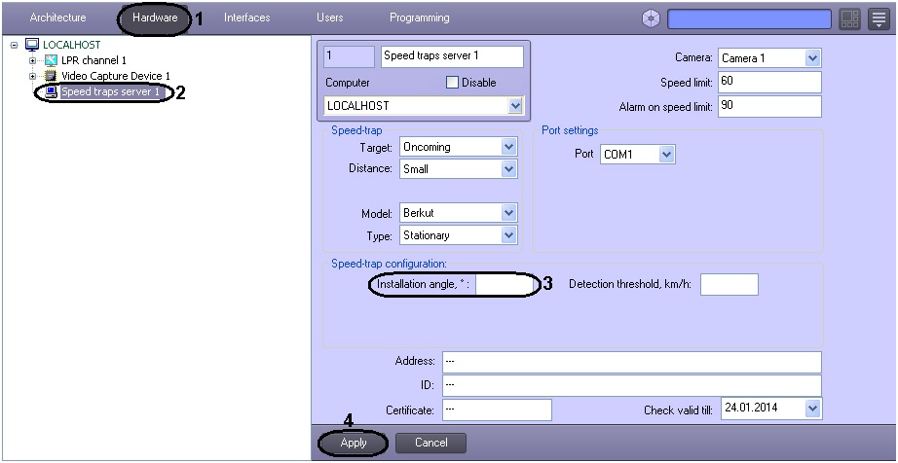Click the Installation angle input field
The width and height of the screenshot is (898, 463).
[x=504, y=285]
